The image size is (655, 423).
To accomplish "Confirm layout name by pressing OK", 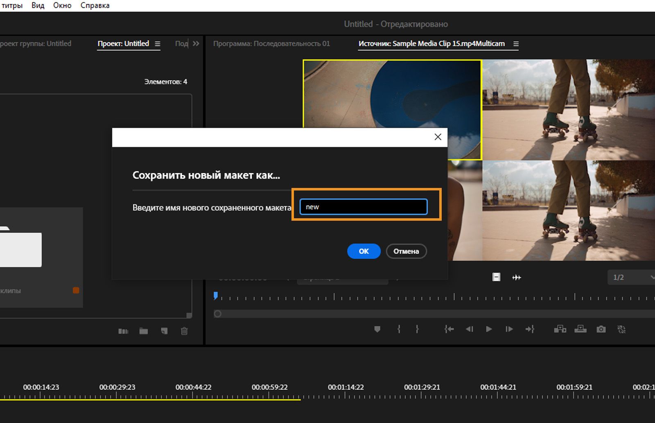I will [364, 251].
